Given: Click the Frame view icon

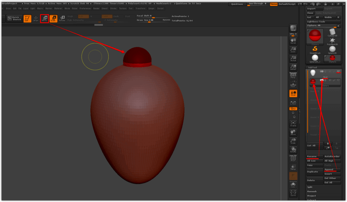Looking at the screenshot, I should pos(293,124).
